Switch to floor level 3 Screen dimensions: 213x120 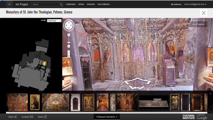[x=69, y=52]
